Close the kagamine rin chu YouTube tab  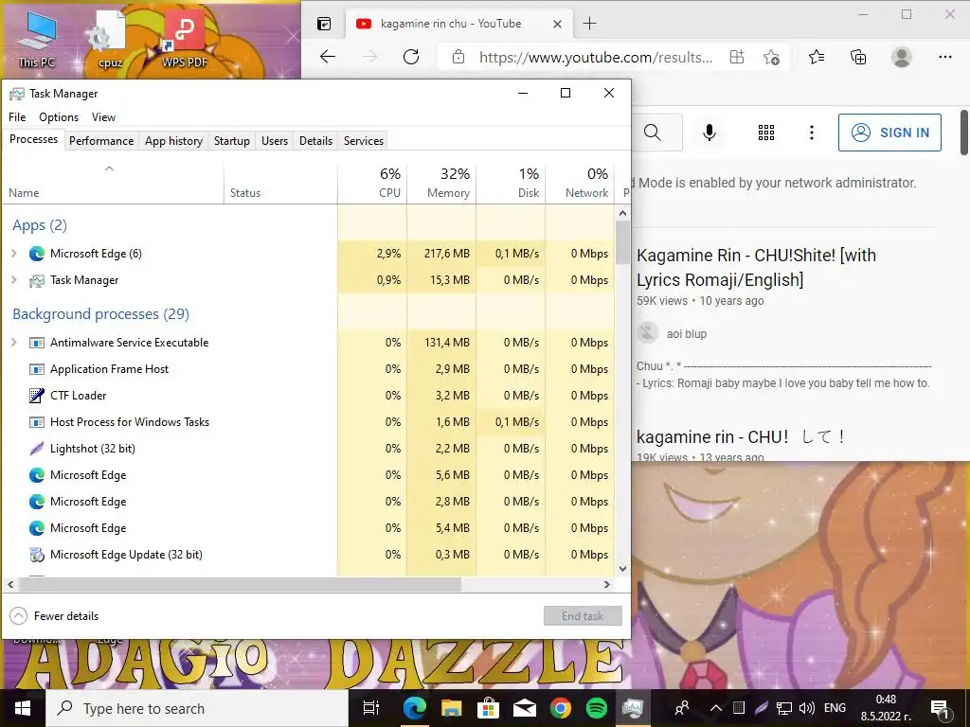click(557, 24)
